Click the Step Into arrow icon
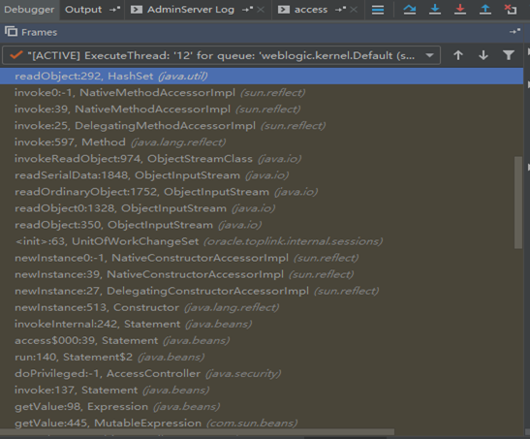The height and width of the screenshot is (439, 530). click(x=435, y=10)
